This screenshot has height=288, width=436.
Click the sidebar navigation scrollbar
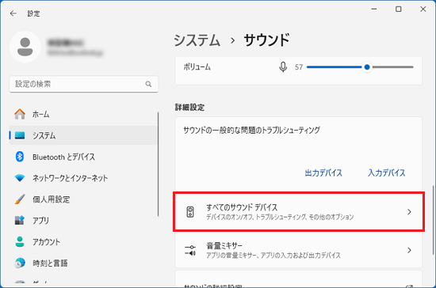coord(159,164)
